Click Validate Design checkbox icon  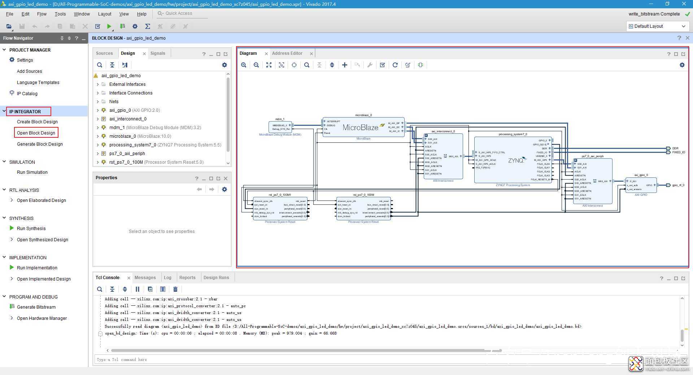(383, 65)
